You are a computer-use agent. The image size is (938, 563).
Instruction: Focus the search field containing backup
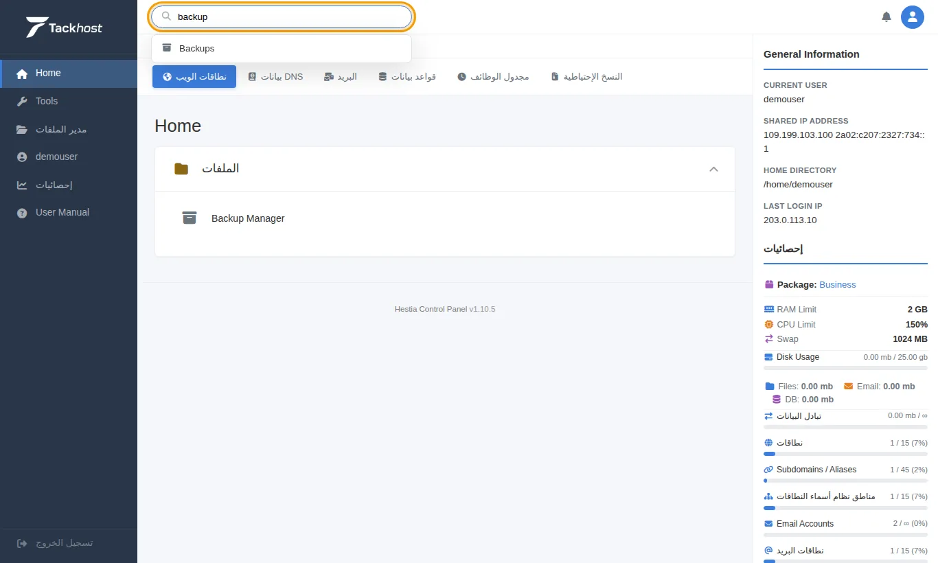282,17
